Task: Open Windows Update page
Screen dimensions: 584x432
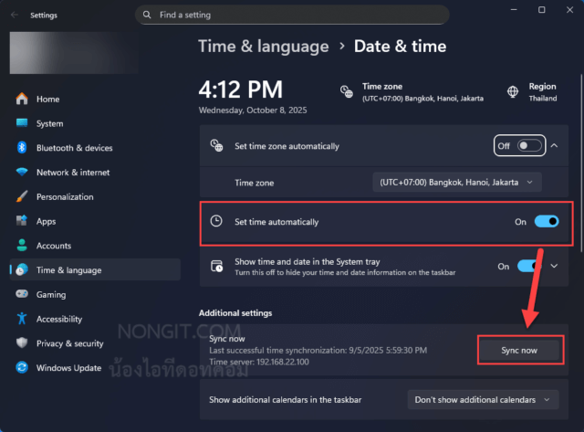Action: [95, 367]
